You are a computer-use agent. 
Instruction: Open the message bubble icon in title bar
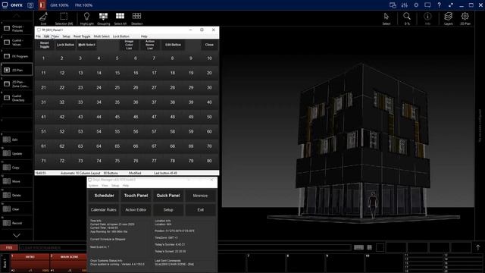[427, 5]
